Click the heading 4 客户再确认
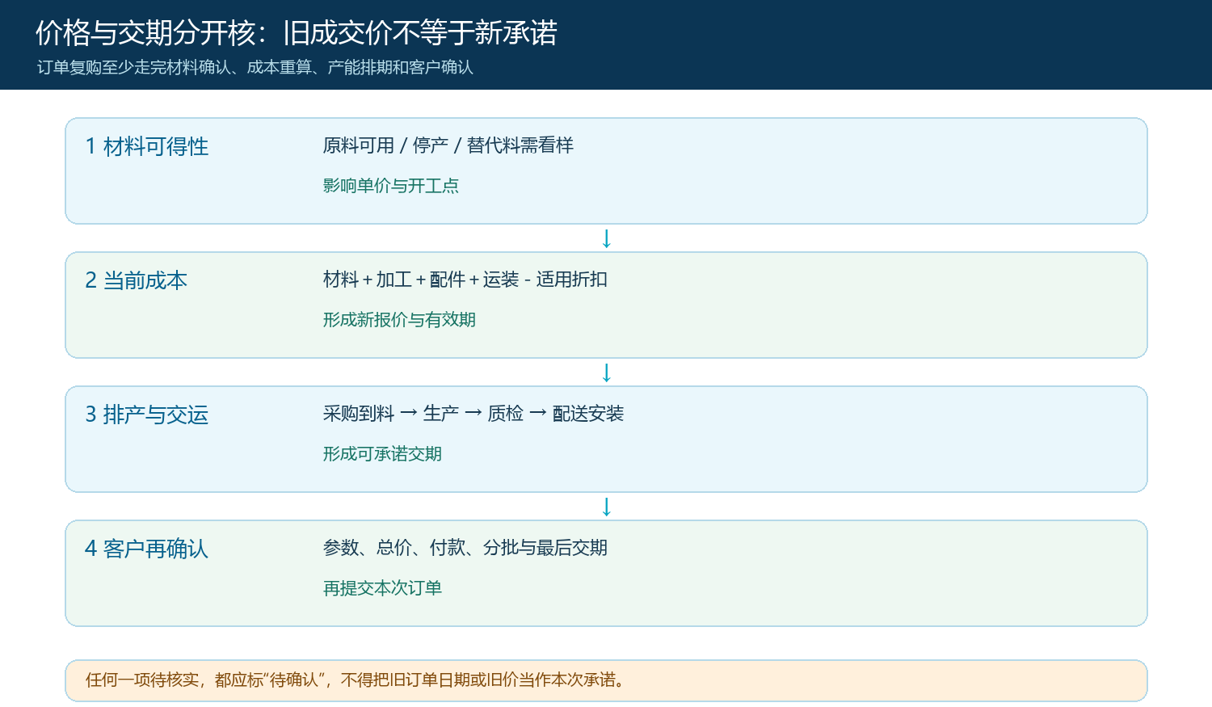Image resolution: width=1212 pixels, height=707 pixels. coord(147,549)
